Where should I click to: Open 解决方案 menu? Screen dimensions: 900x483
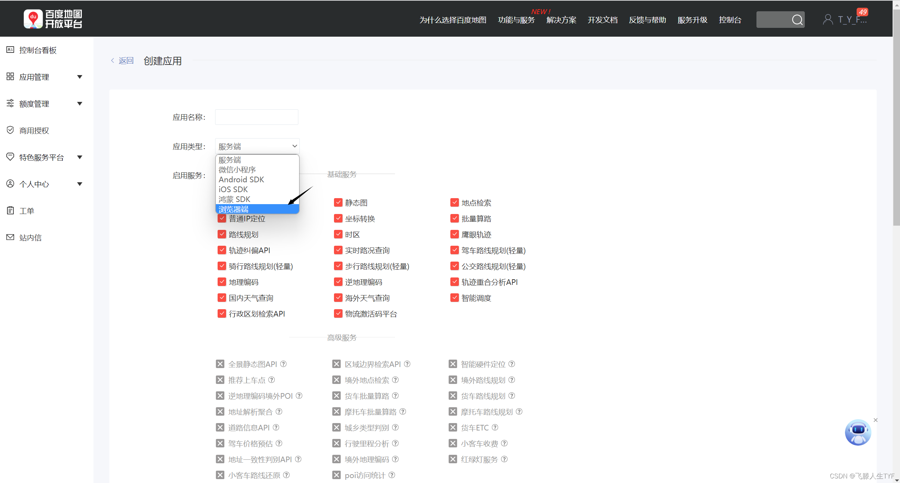coord(561,20)
